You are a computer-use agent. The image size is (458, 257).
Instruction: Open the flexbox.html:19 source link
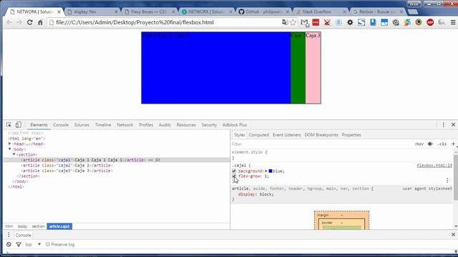pyautogui.click(x=434, y=165)
